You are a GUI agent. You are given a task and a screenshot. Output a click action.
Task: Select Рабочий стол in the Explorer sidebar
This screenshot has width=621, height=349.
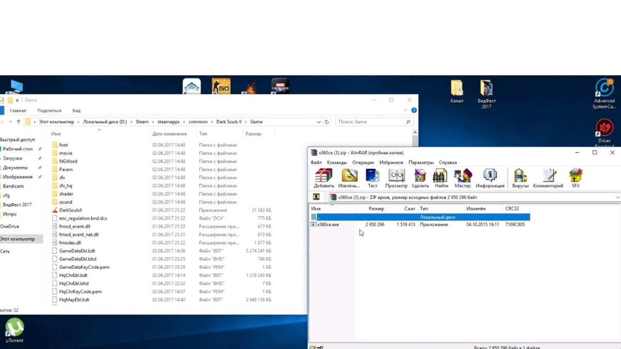[18, 149]
